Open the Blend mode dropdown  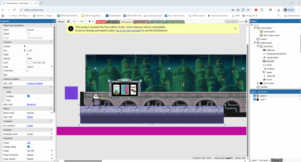40,113
